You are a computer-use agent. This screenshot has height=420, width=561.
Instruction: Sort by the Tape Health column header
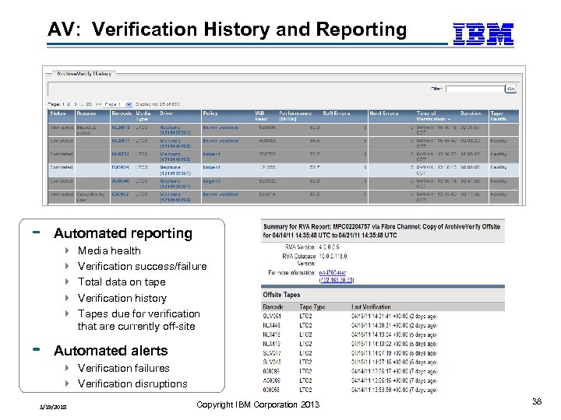(498, 116)
